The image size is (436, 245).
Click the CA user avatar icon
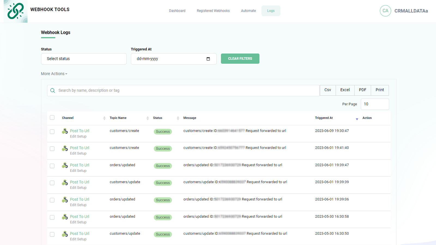pos(385,11)
